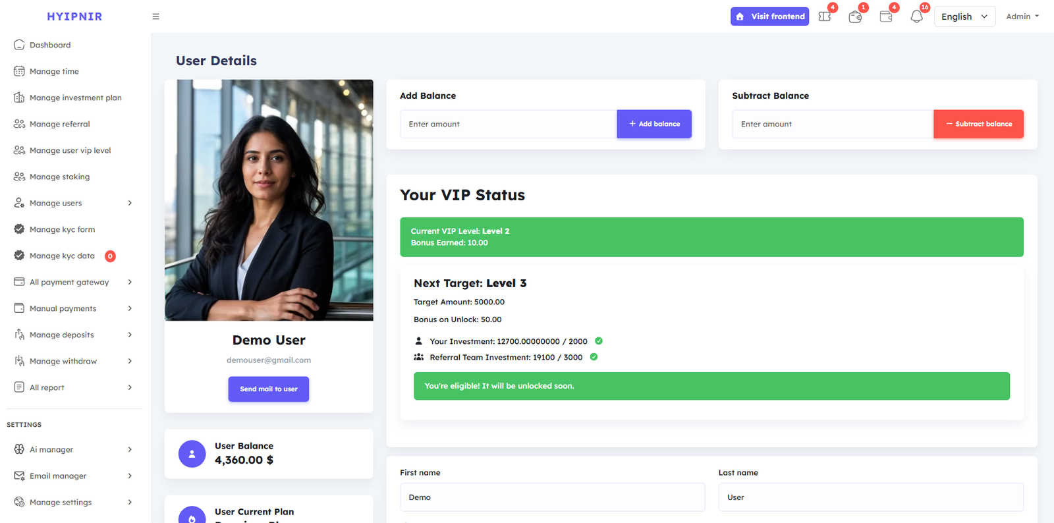This screenshot has height=523, width=1054.
Task: Click the Enter amount field under Subtract Balance
Action: pos(832,124)
